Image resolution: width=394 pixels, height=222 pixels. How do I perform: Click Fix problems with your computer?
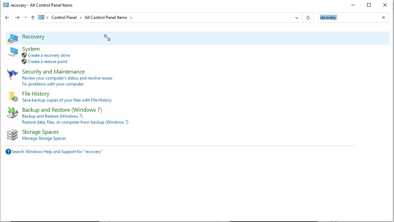[x=53, y=84]
